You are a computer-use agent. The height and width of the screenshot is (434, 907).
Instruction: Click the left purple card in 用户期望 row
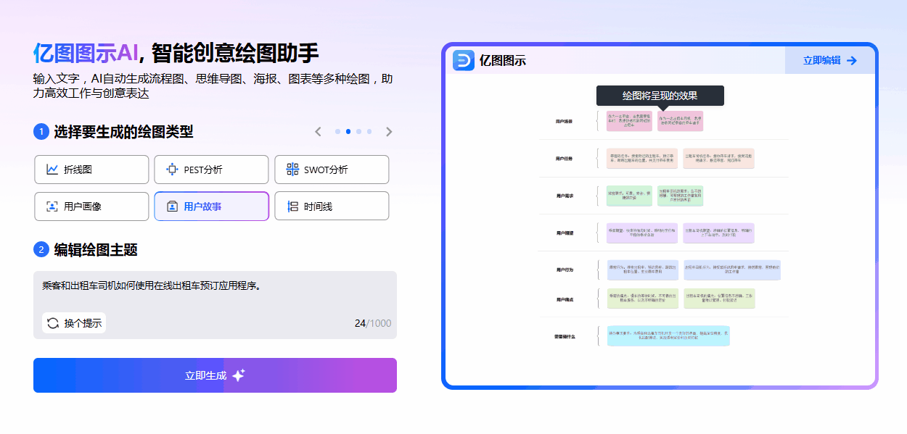coord(643,233)
